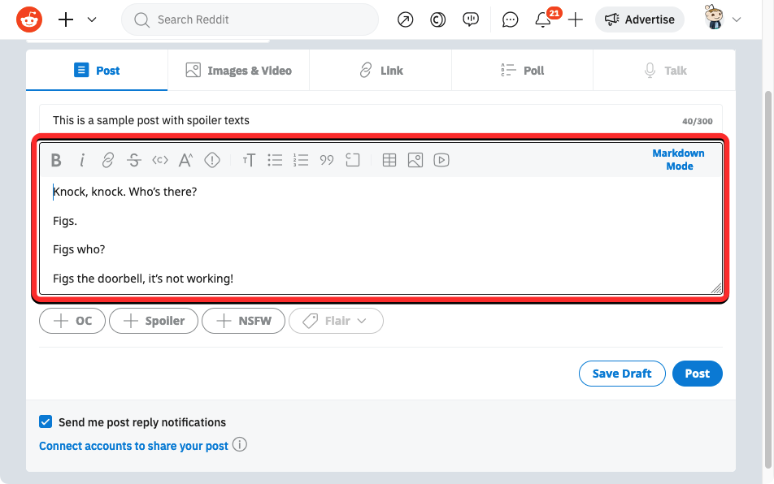Apply strikethrough formatting
Screen dimensions: 774x484
[134, 160]
